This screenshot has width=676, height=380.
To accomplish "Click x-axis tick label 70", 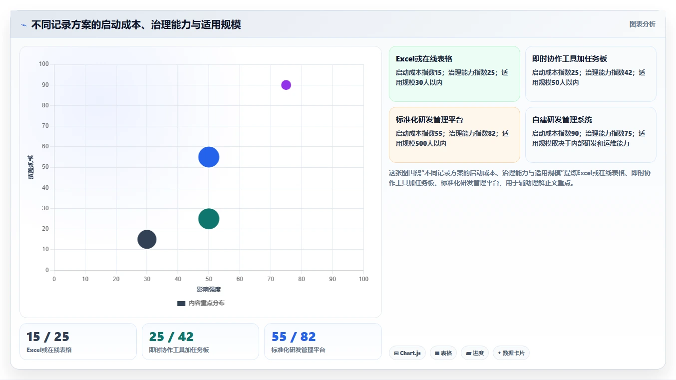I will (271, 279).
